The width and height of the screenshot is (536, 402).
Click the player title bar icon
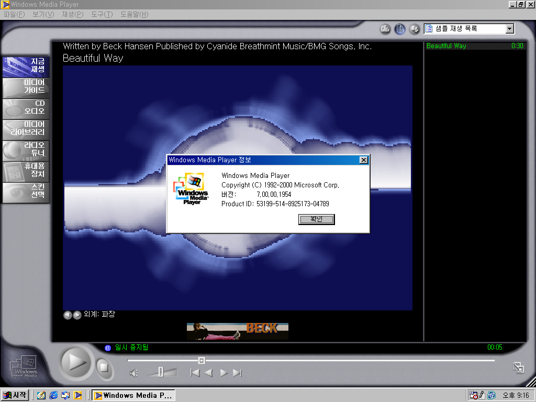click(5, 4)
